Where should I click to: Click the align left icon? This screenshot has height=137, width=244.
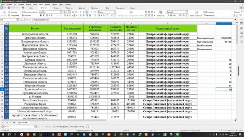tap(80, 15)
